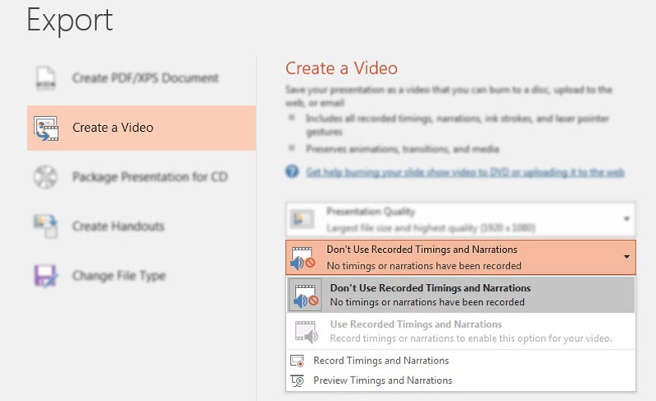656x401 pixels.
Task: Click the Presentation Quality thumbnail icon
Action: (303, 219)
